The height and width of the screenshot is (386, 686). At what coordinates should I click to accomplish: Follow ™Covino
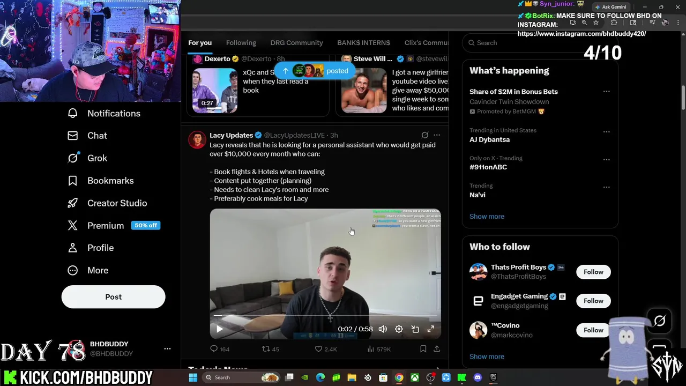pos(593,330)
